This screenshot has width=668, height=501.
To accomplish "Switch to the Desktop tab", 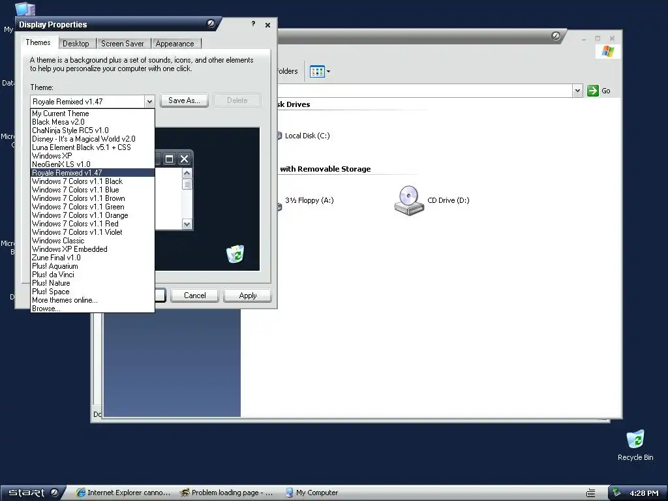I will 76,44.
